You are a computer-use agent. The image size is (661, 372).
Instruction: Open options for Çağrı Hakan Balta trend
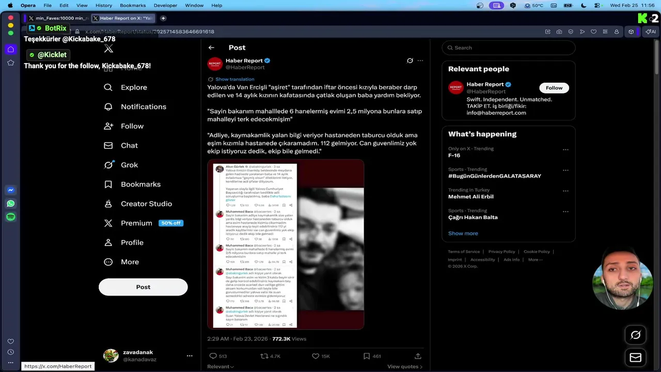[565, 212]
